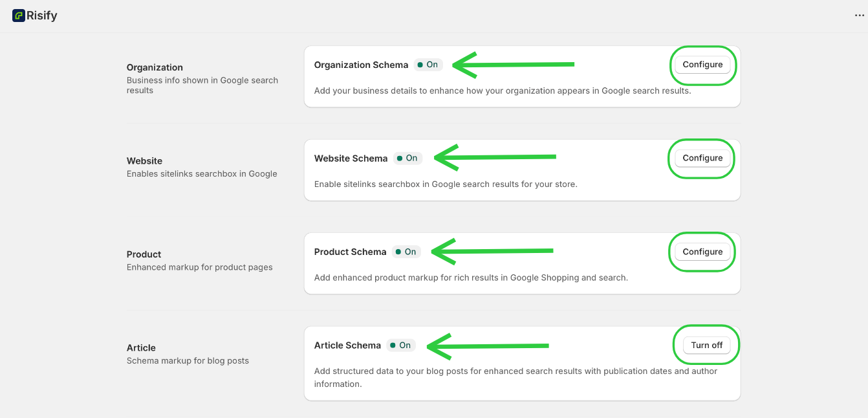Select the Article Schema card title
Screen dimensions: 868x418
coord(347,346)
